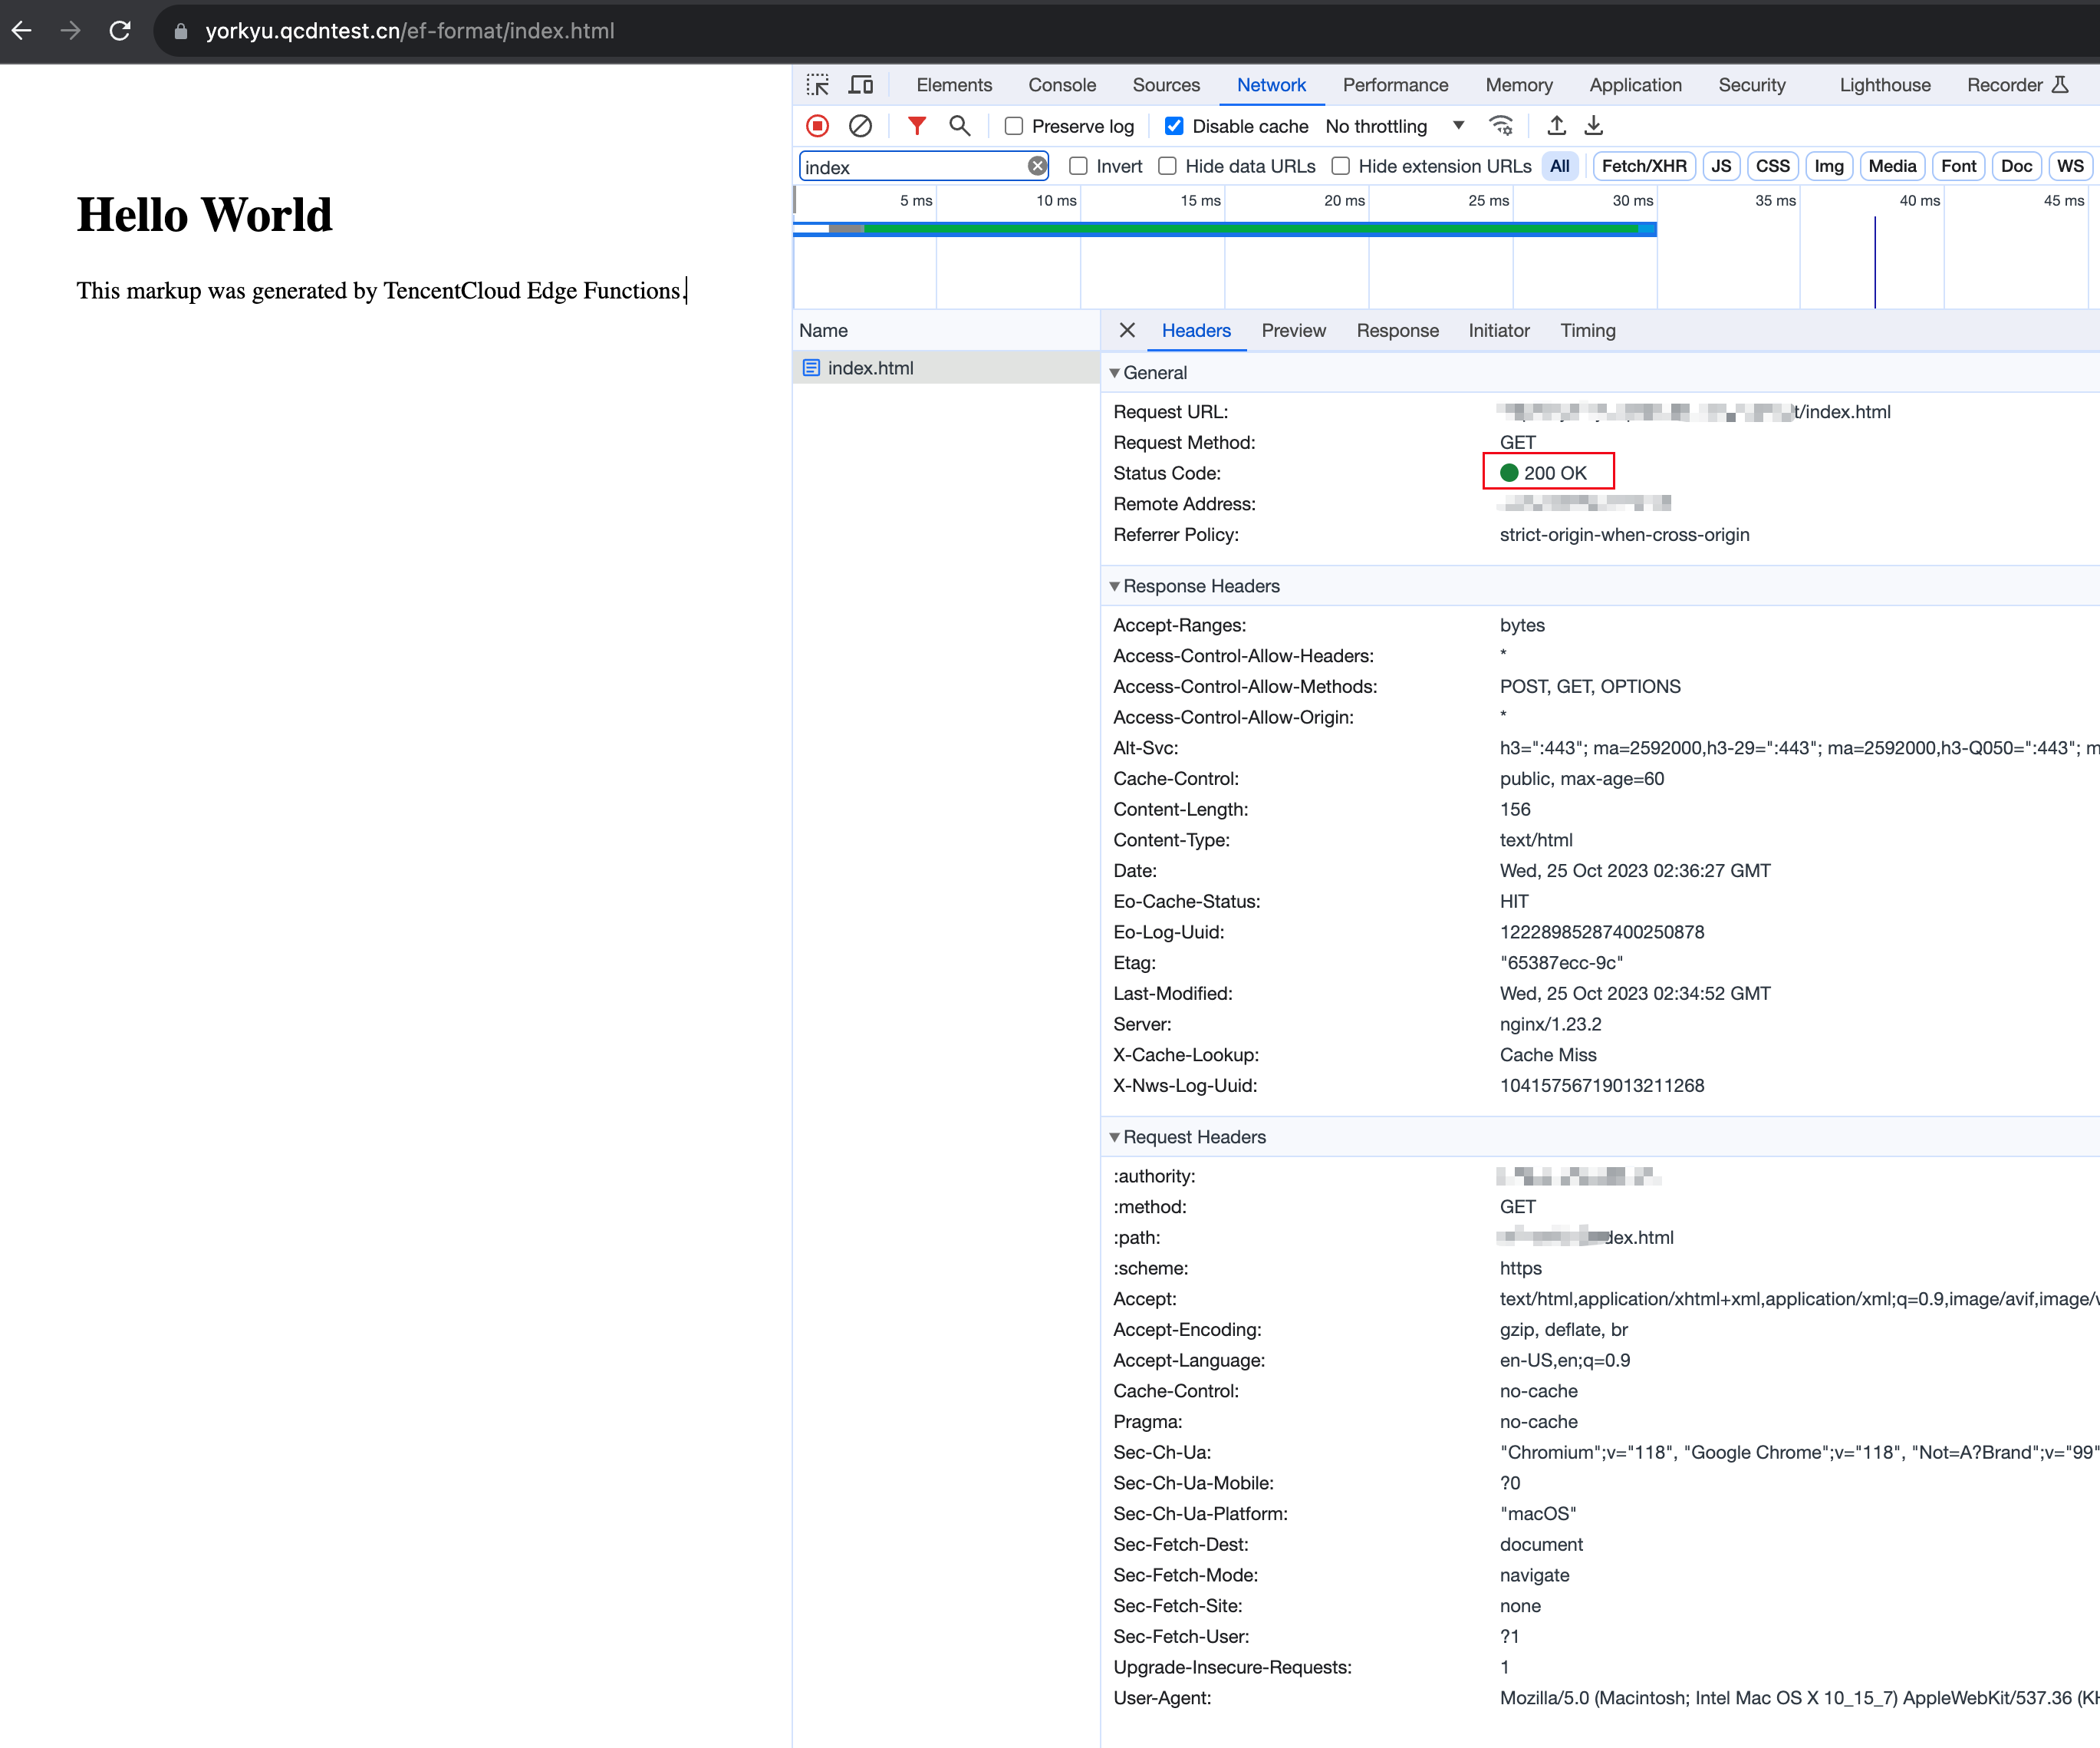Click the stop recording network log icon

[817, 126]
